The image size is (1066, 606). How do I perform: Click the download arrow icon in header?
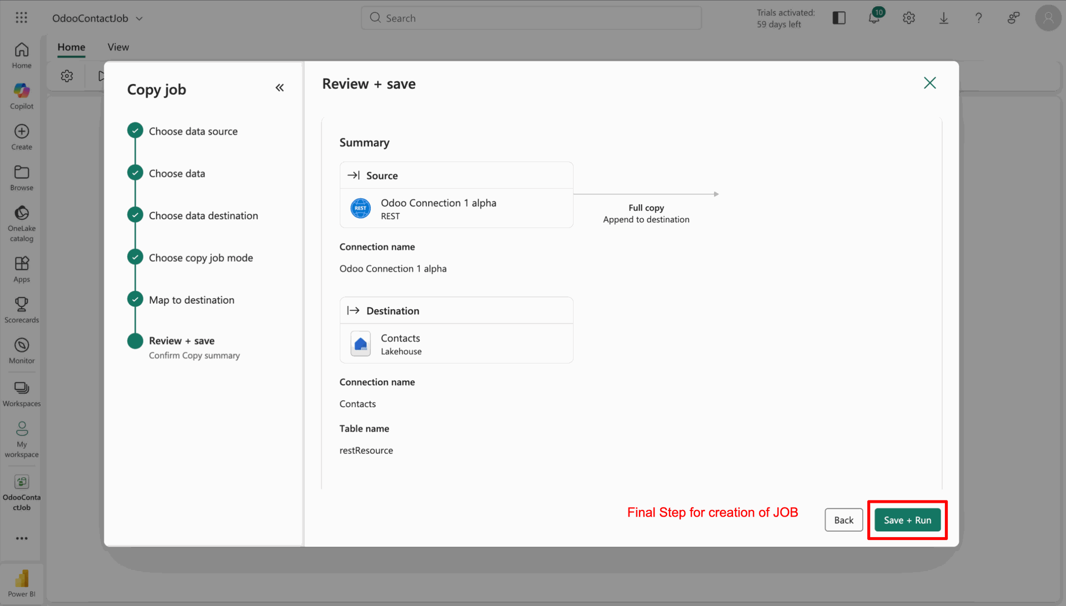pos(943,18)
